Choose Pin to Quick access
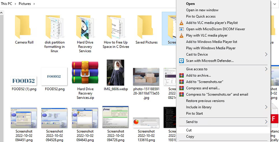The height and width of the screenshot is (142, 279). click(201, 16)
